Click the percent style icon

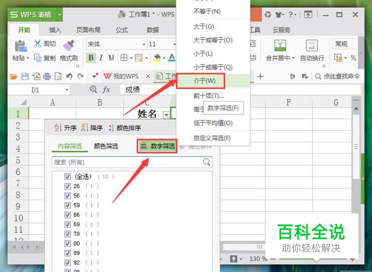point(353,58)
